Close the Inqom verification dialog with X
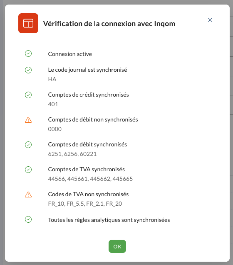The width and height of the screenshot is (233, 265). click(210, 20)
